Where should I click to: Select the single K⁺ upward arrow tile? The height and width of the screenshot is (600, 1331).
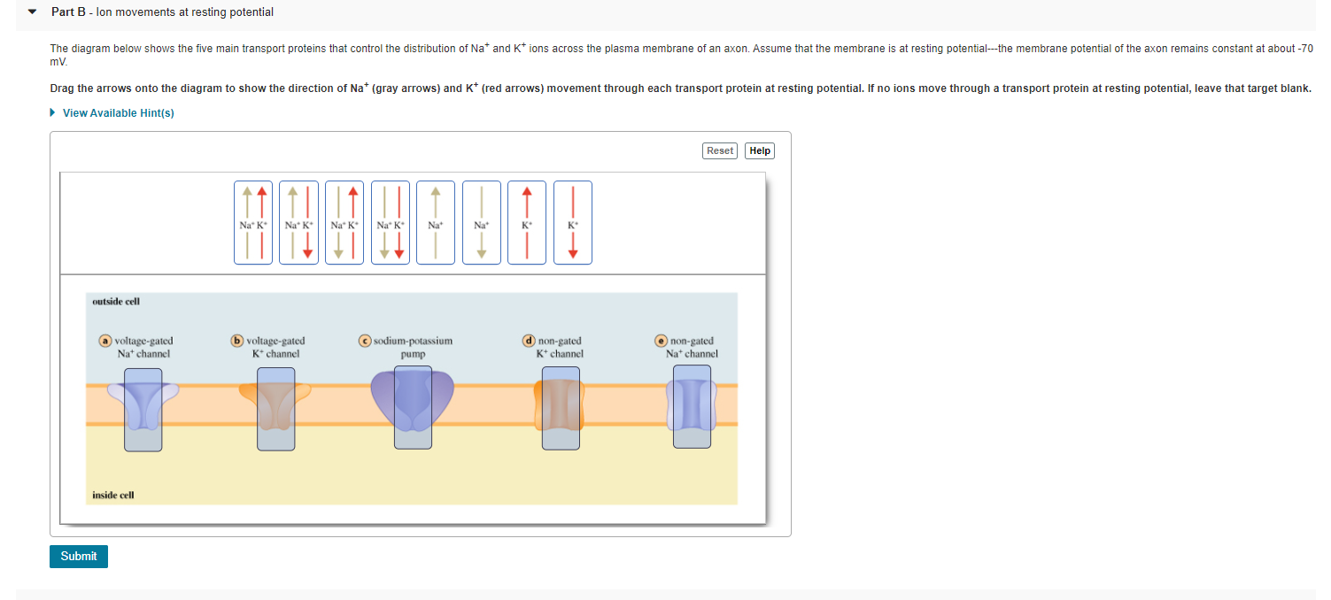527,222
